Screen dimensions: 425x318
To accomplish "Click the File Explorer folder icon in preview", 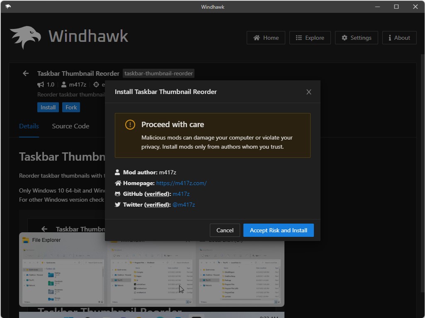I will point(26,240).
